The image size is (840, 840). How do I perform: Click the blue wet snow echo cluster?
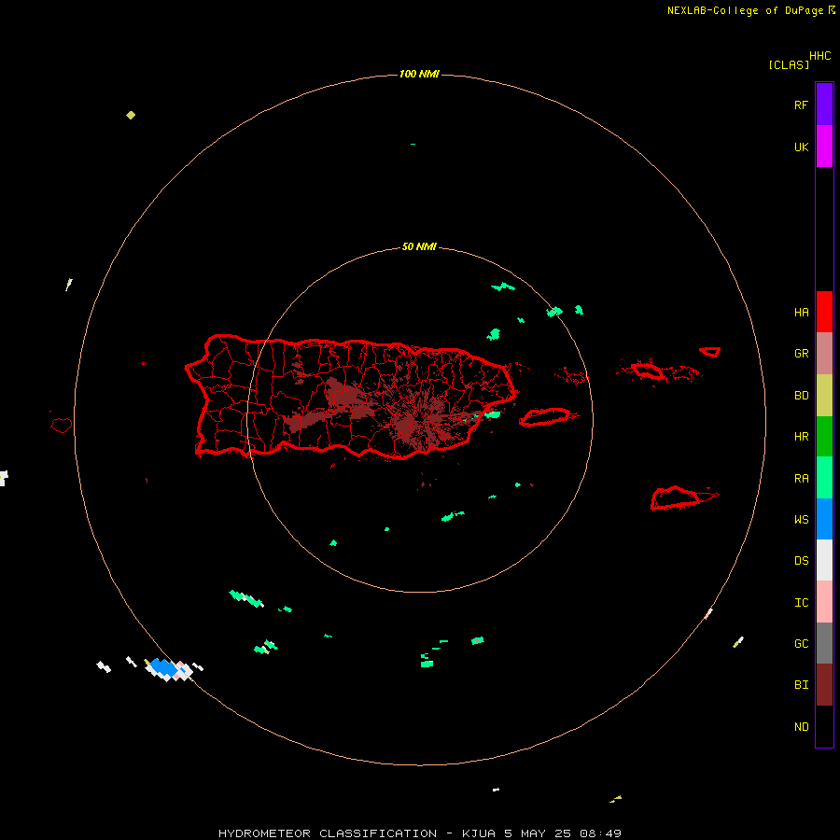pos(164,668)
